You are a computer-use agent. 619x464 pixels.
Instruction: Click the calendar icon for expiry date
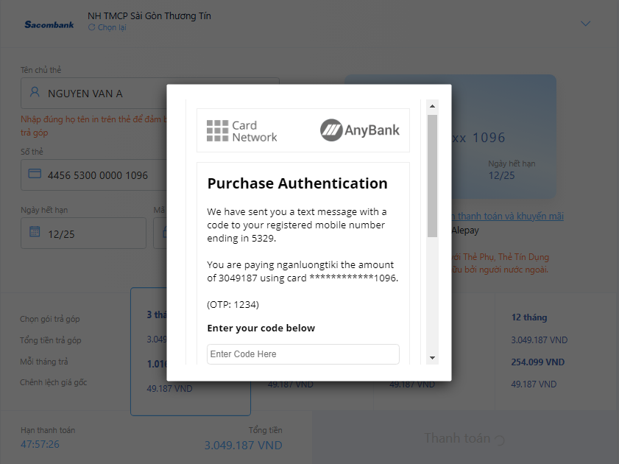click(35, 231)
